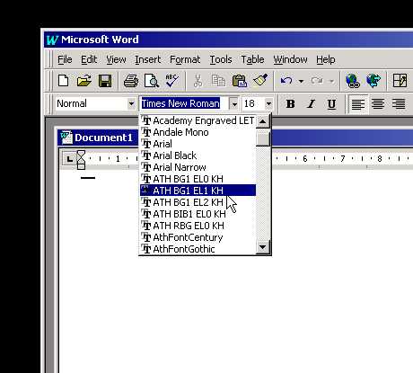The height and width of the screenshot is (373, 413).
Task: Select AthFontGothic font
Action: click(x=198, y=249)
